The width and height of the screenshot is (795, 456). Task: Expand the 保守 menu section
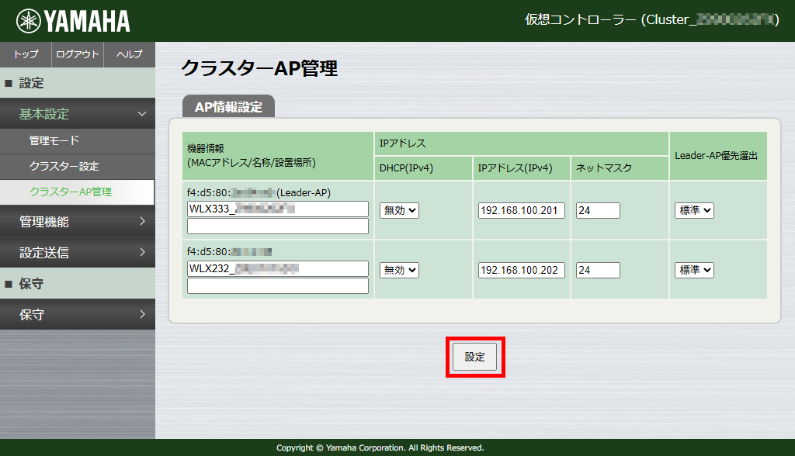78,315
